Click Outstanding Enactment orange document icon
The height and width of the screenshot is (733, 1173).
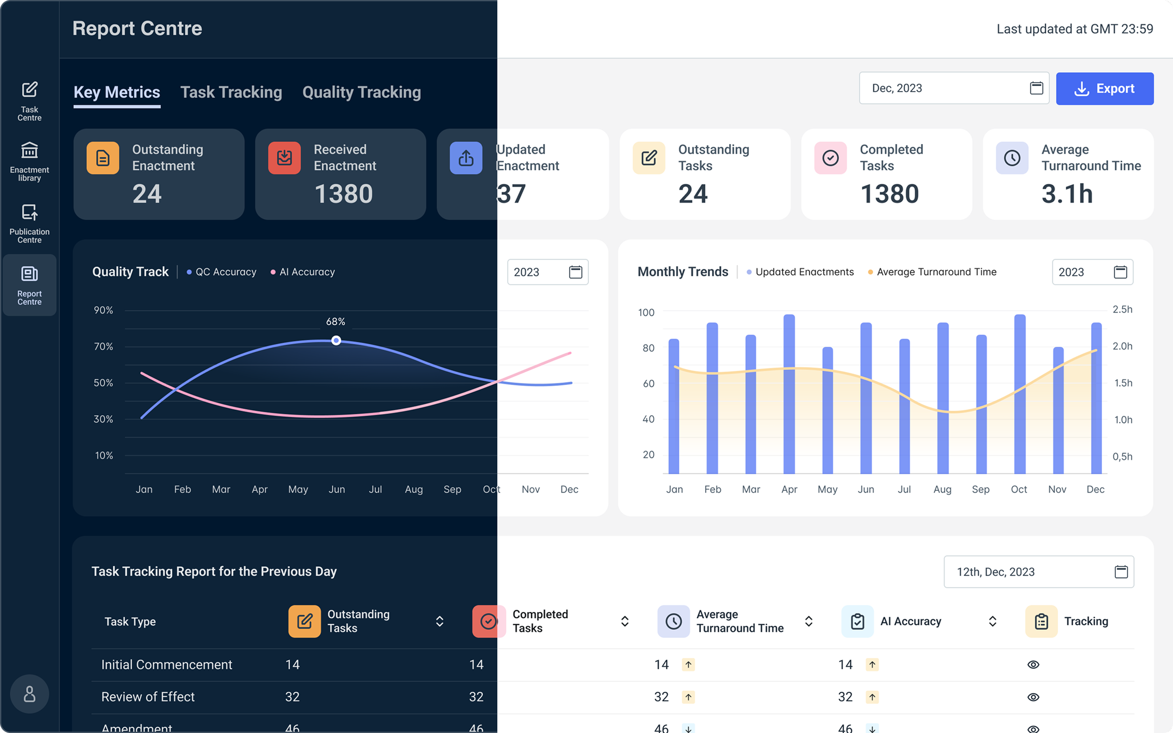(103, 158)
